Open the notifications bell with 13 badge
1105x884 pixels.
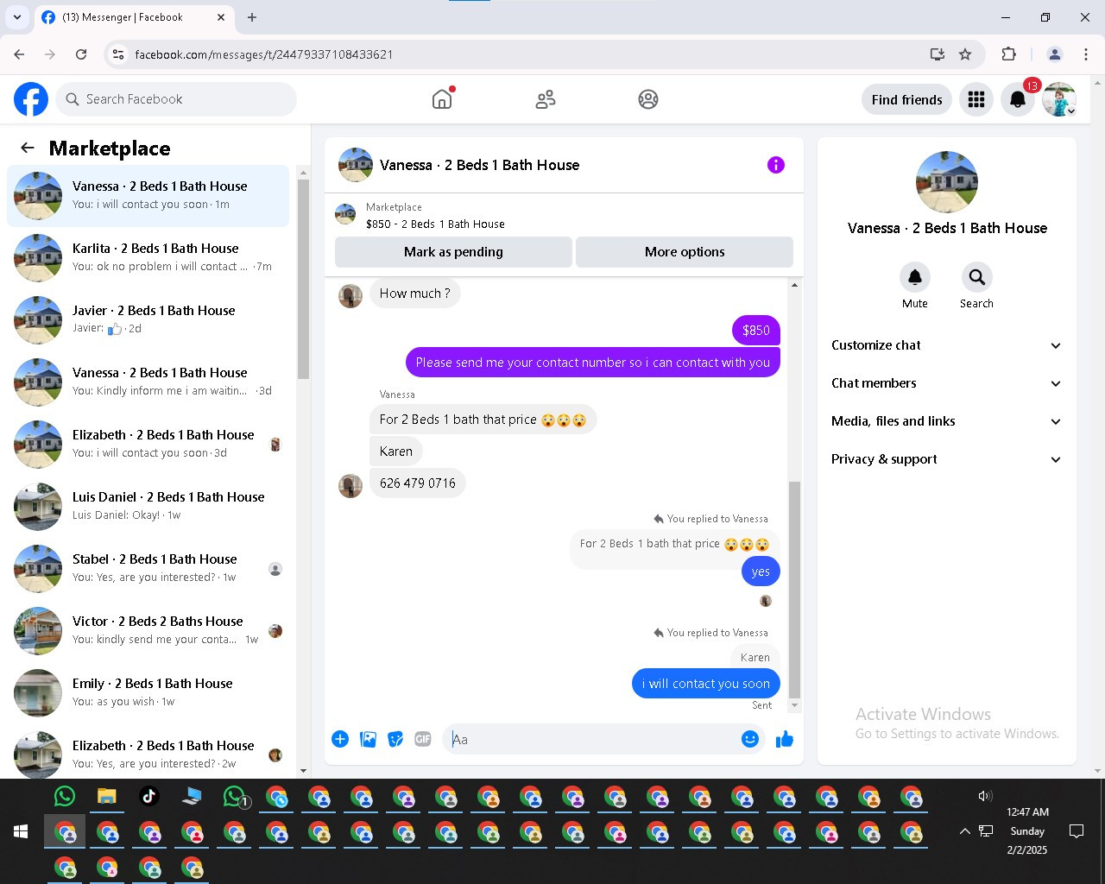pyautogui.click(x=1018, y=99)
